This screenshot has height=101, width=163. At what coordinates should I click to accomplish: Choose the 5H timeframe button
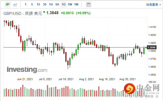click(57, 4)
